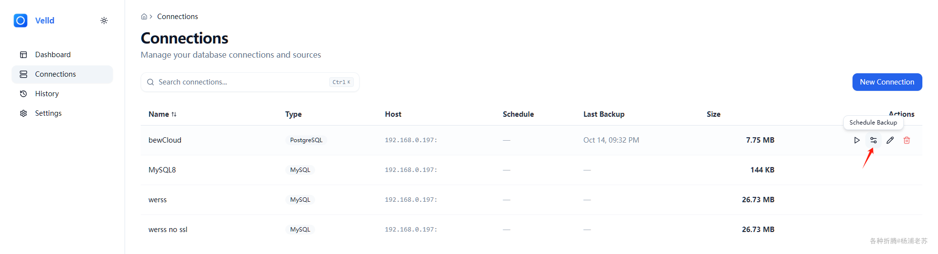Open Schedule Backup for bewCloud

click(873, 140)
